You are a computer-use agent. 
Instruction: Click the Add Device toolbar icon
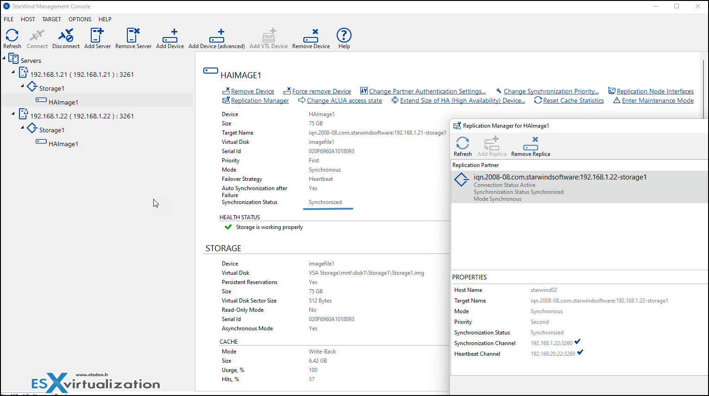pos(170,36)
